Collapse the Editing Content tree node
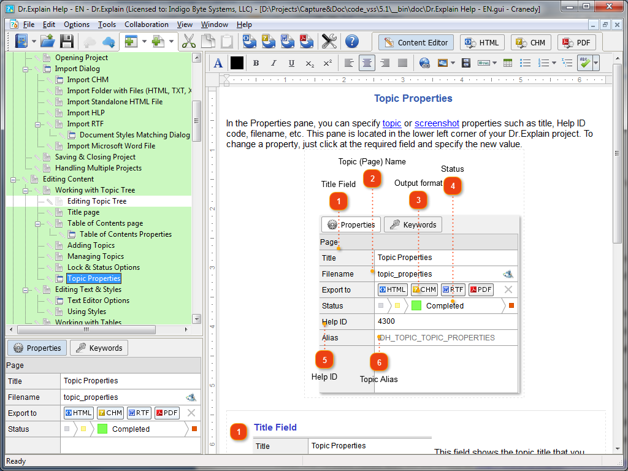The image size is (628, 471). pos(13,180)
